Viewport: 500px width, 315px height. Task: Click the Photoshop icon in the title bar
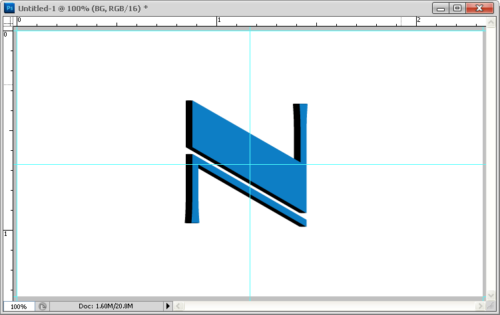tap(10, 8)
